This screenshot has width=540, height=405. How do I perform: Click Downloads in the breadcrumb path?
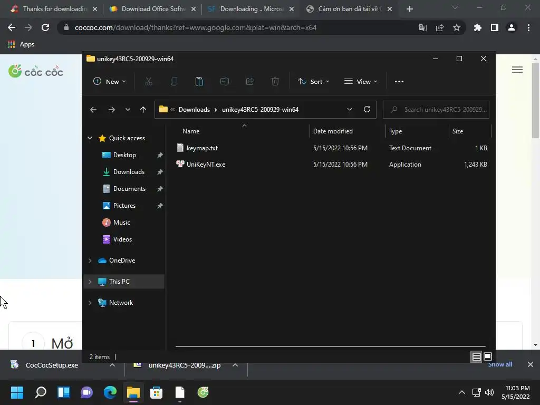click(x=194, y=110)
